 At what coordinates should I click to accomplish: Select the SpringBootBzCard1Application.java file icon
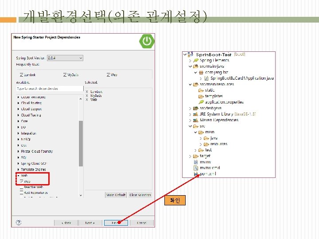click(x=206, y=78)
